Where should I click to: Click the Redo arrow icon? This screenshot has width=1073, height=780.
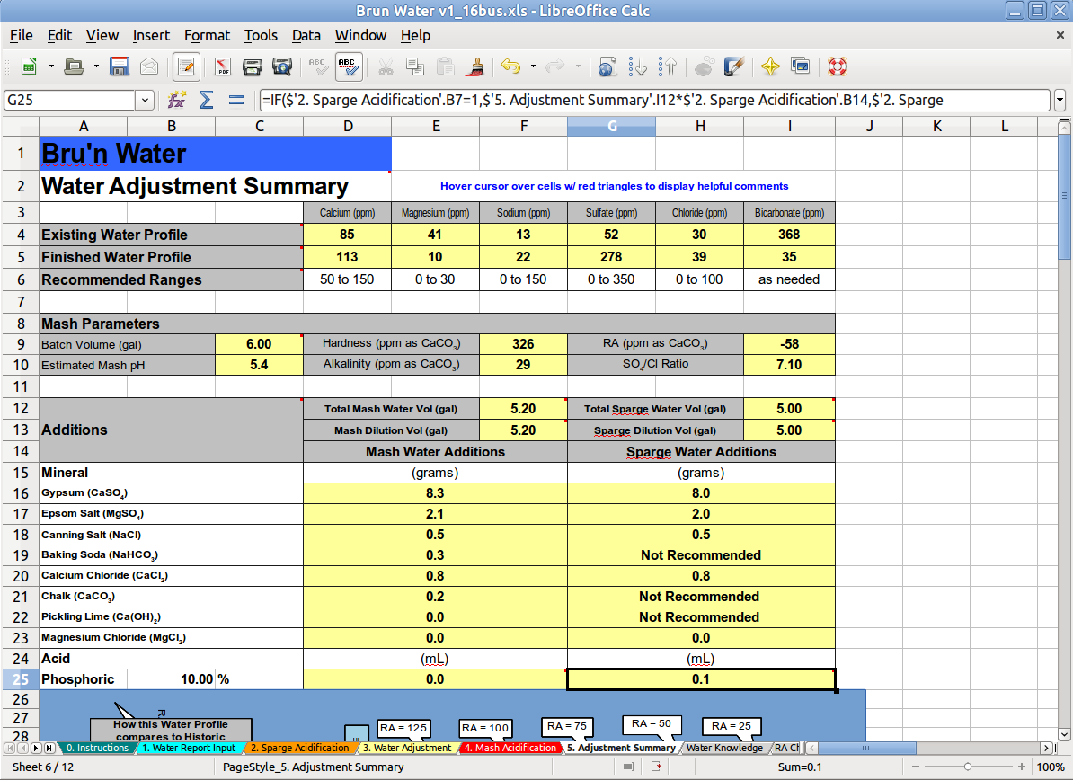[x=555, y=66]
